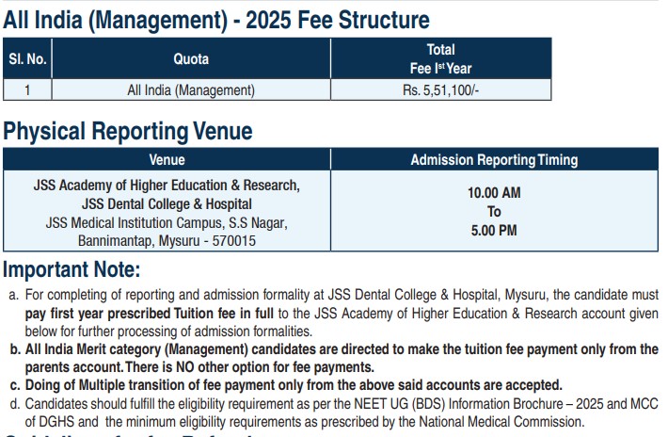Select note b about parents account payment
668x437 pixels.
click(x=334, y=357)
